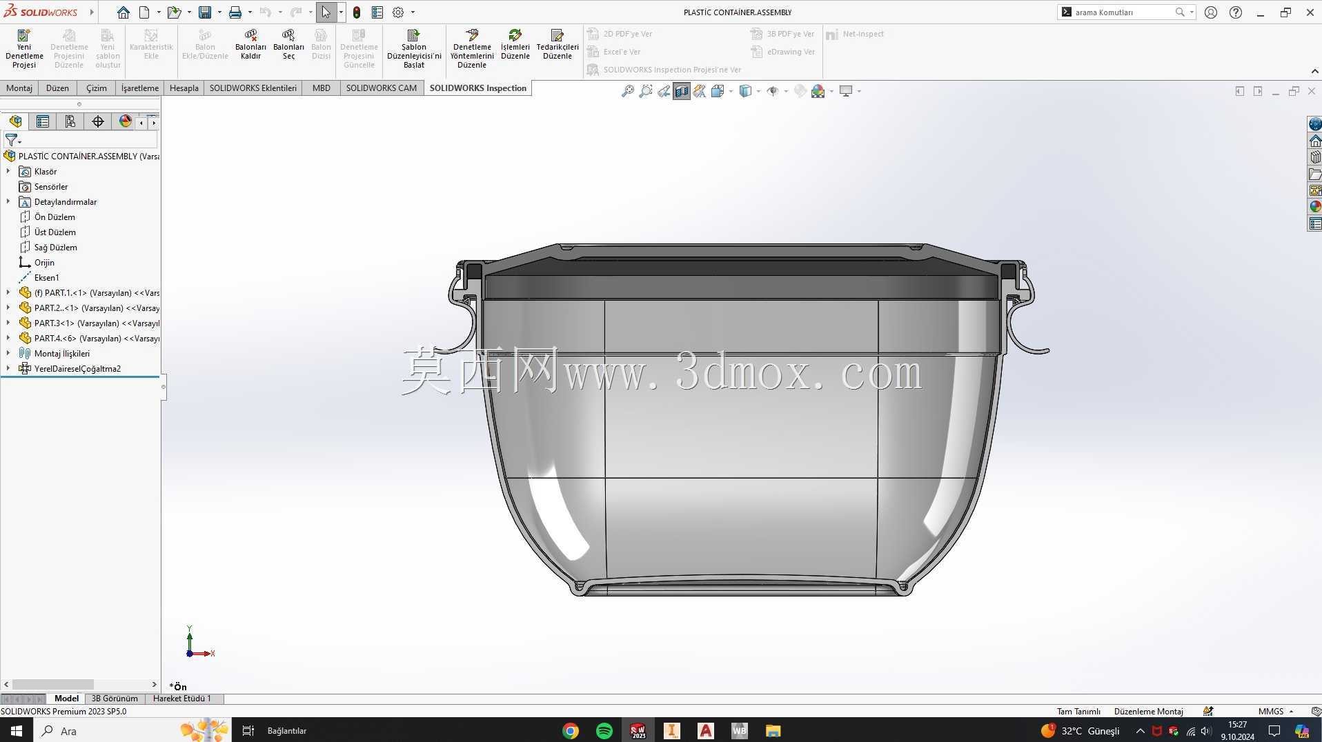Click the feature tree filter icon
The height and width of the screenshot is (742, 1322).
click(x=12, y=140)
